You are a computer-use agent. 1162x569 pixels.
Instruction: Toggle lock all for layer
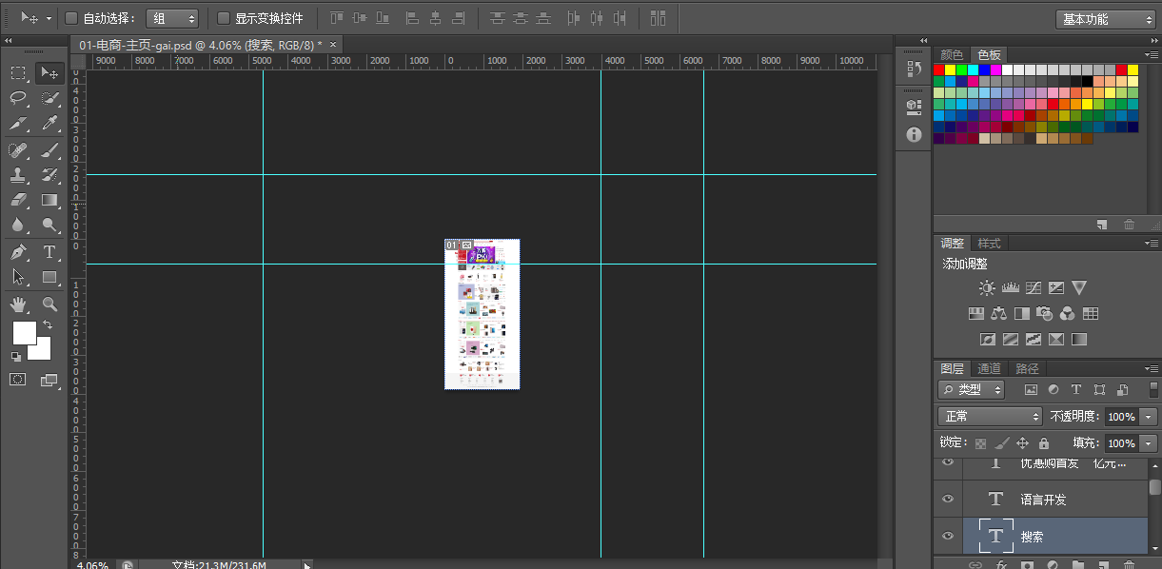[1044, 443]
